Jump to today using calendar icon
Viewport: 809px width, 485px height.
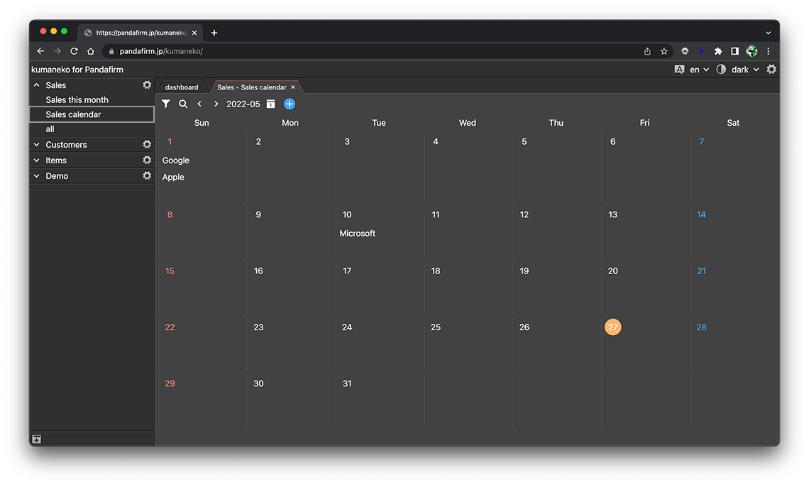[x=270, y=104]
